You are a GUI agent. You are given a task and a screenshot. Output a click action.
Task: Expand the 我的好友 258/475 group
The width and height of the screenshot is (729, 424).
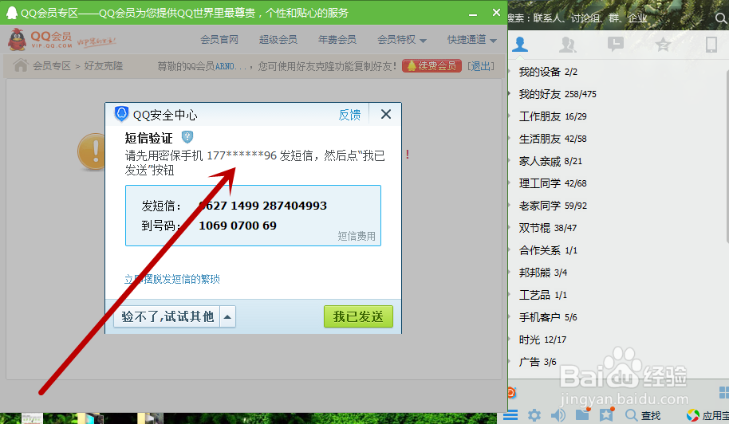558,94
